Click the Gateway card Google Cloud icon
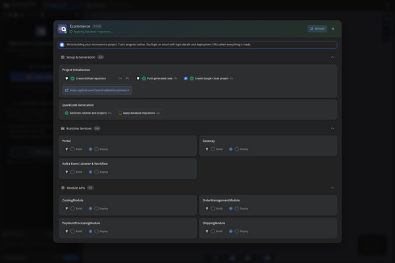The width and height of the screenshot is (395, 263). (x=231, y=149)
